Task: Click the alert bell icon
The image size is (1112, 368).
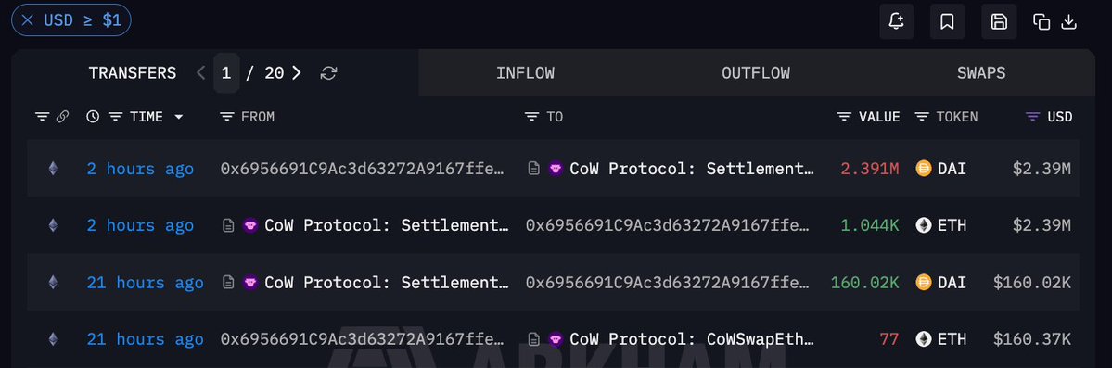Action: [x=896, y=21]
